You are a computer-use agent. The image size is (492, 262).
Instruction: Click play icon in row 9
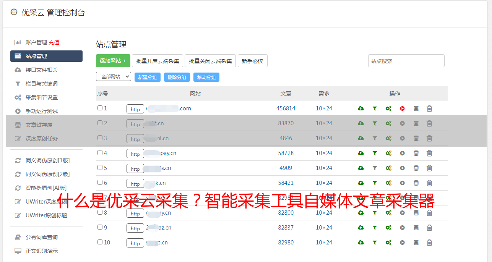(x=402, y=228)
